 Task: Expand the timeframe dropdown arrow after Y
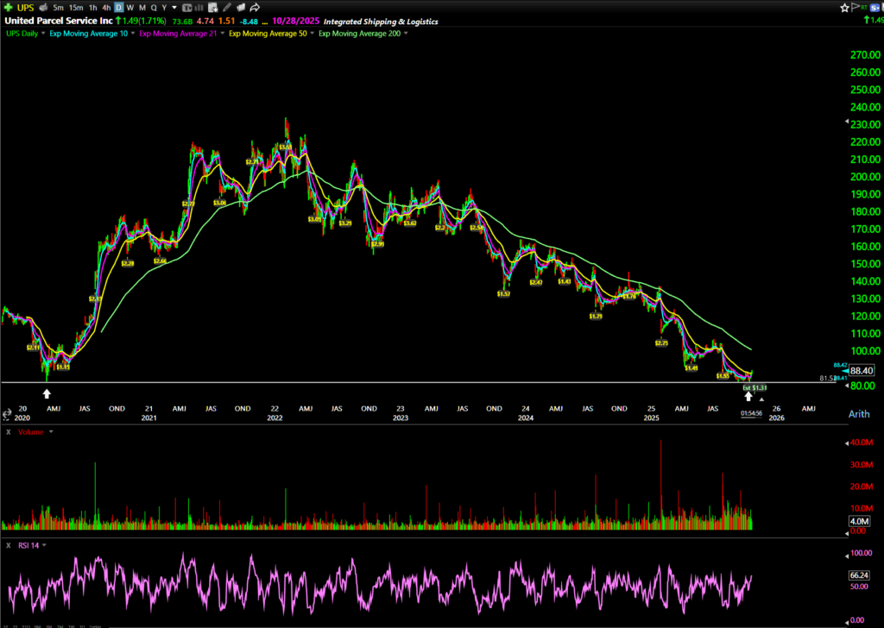(174, 7)
